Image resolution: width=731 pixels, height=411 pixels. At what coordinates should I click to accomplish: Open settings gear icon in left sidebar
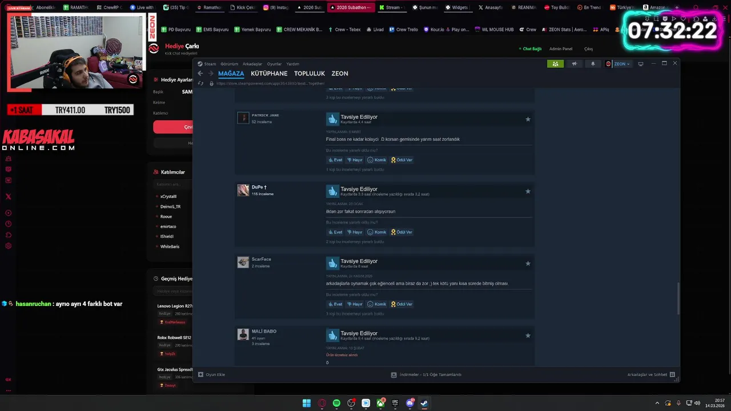click(8, 246)
